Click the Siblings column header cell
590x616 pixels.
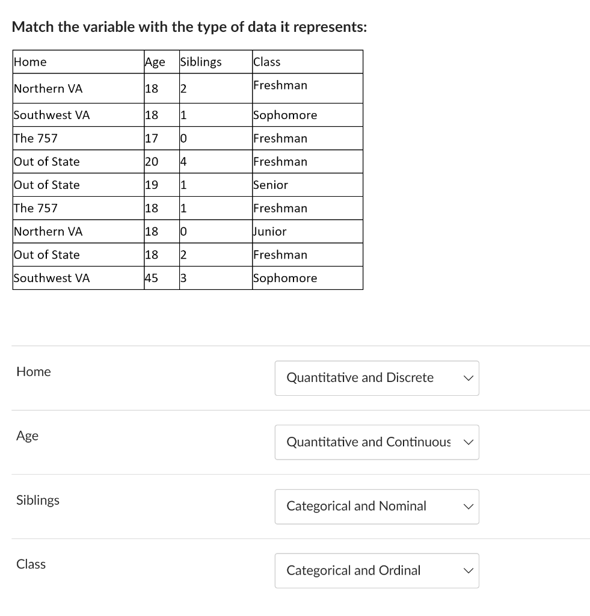tap(201, 62)
